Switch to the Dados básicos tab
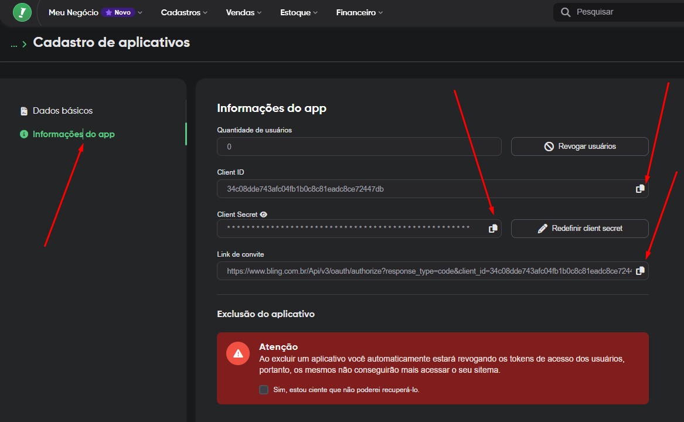 (x=62, y=111)
